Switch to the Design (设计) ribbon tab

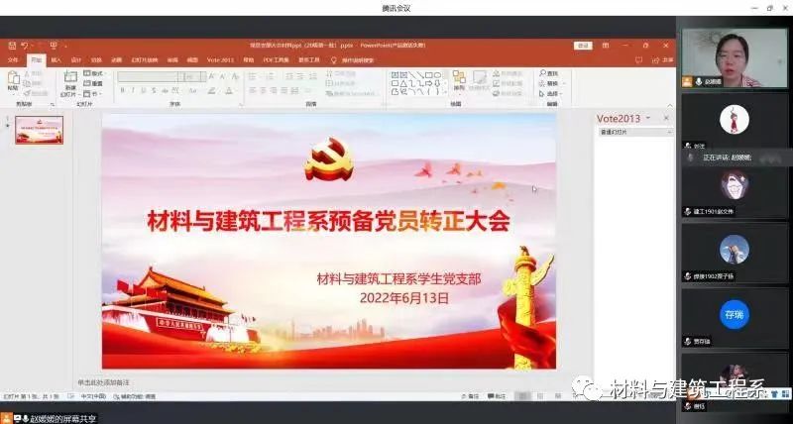(76, 60)
